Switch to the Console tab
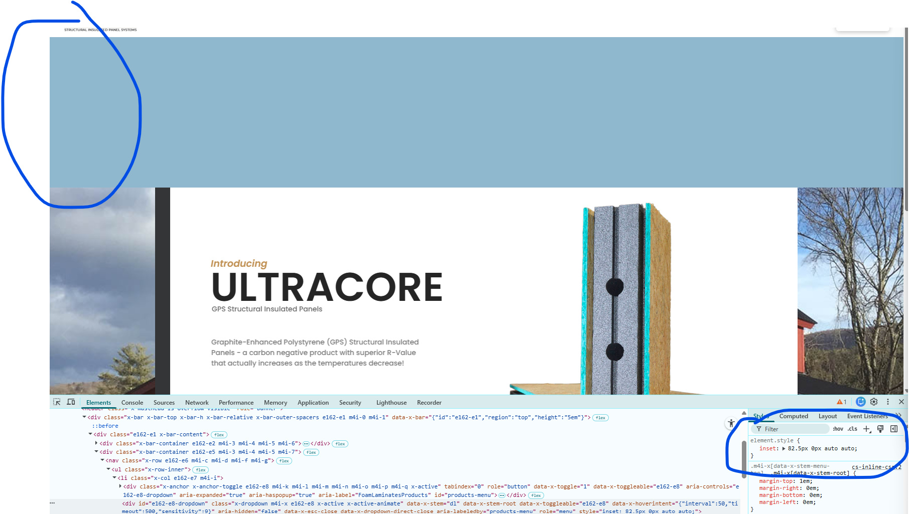 pos(132,403)
